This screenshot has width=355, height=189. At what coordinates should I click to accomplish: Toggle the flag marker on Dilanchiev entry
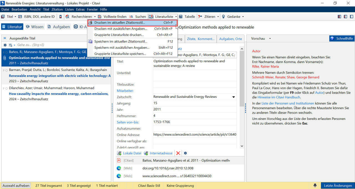[x=3, y=88]
